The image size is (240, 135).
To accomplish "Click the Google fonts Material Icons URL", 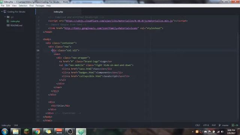I will click(x=101, y=28).
